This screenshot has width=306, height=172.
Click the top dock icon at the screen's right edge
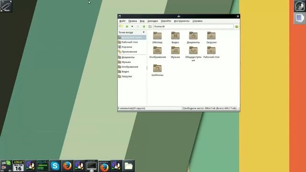point(300,6)
